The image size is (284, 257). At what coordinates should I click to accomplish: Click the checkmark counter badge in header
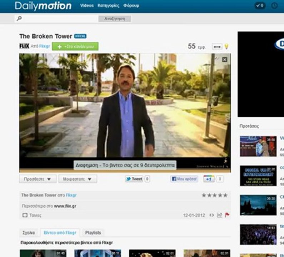(x=260, y=6)
